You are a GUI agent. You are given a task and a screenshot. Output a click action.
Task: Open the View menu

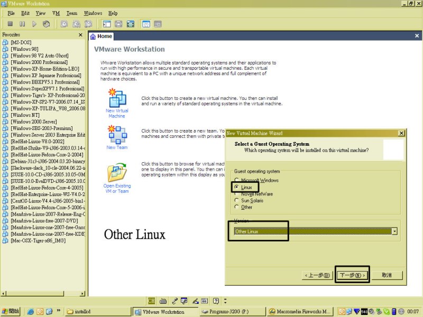coord(41,13)
